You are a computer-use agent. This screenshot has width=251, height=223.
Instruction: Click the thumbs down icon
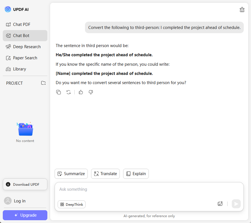tap(91, 92)
